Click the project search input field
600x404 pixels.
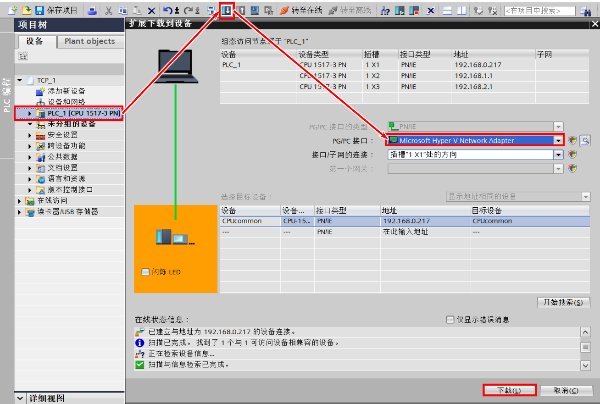[539, 11]
